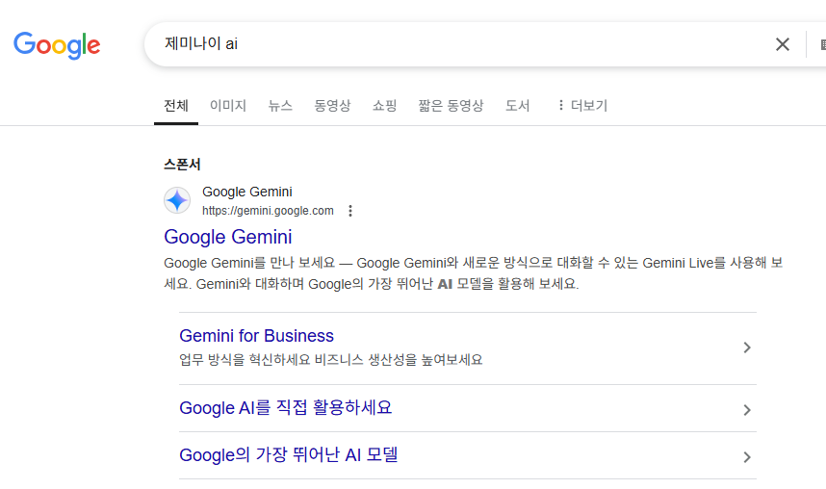
Task: Switch to the 뉴스 tab
Action: (280, 105)
